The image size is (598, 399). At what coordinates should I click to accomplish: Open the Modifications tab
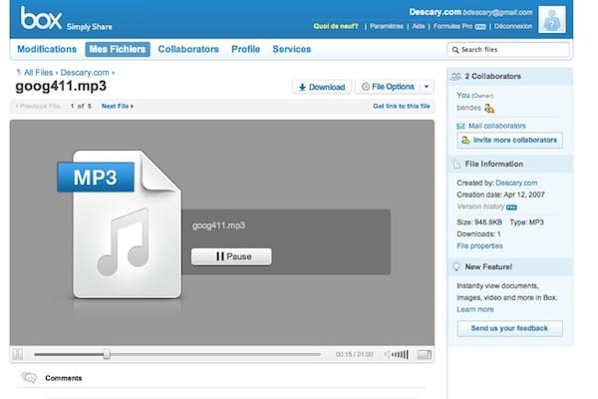click(47, 49)
